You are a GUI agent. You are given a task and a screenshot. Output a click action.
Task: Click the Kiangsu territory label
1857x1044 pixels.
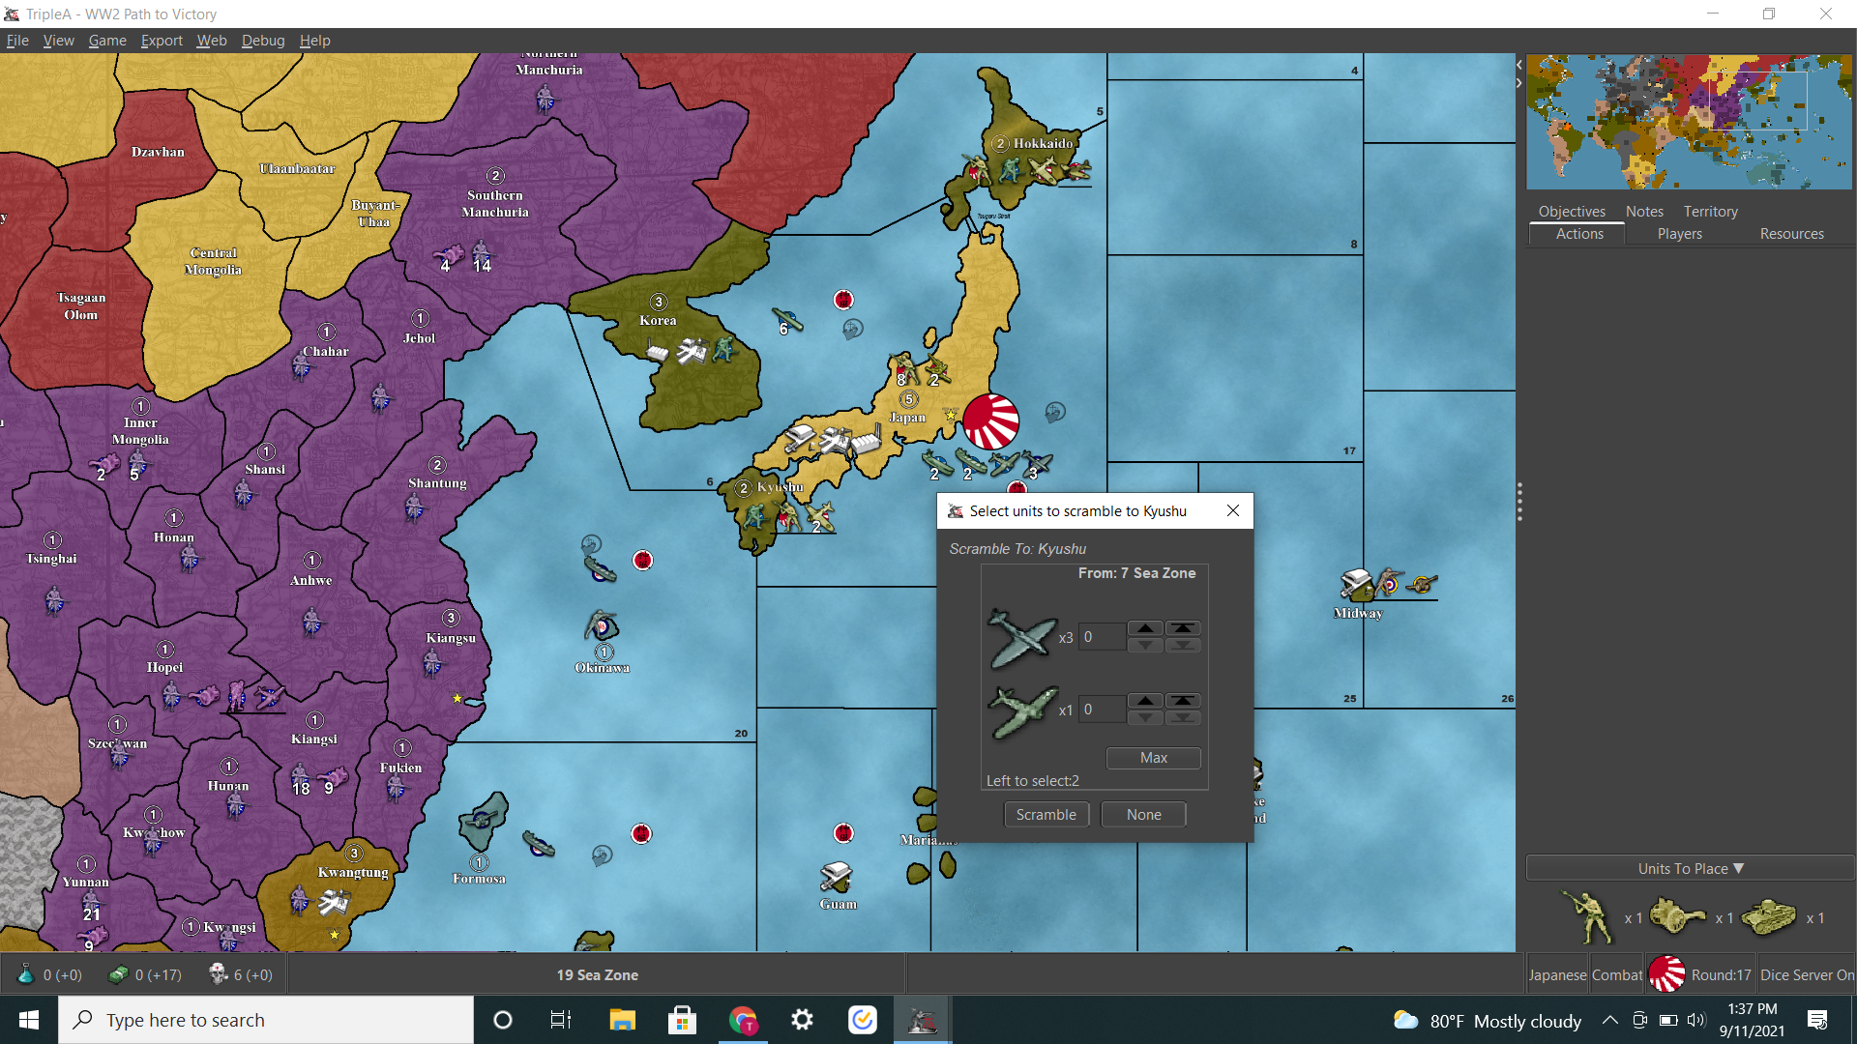(451, 638)
